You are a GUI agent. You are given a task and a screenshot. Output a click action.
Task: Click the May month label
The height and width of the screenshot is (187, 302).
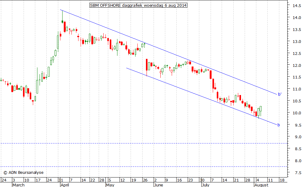coord(110,185)
